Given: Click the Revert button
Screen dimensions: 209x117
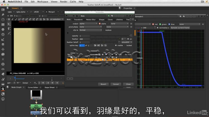Looking at the screenshot, I should 103,84.
